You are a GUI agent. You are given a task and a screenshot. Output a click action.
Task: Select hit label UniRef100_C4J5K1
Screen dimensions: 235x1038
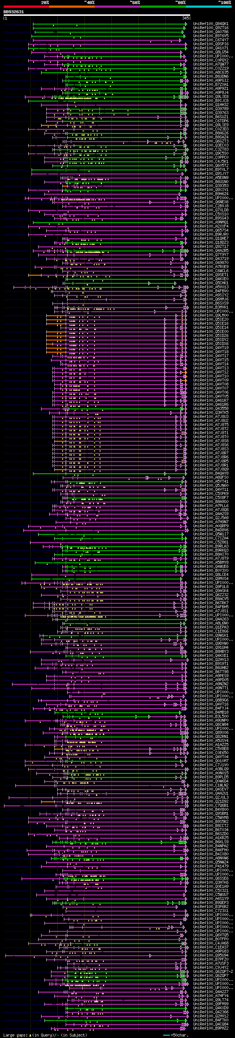[x=211, y=162]
